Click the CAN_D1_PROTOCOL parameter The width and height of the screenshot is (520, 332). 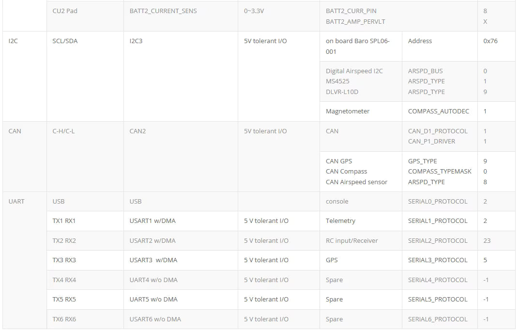point(437,131)
